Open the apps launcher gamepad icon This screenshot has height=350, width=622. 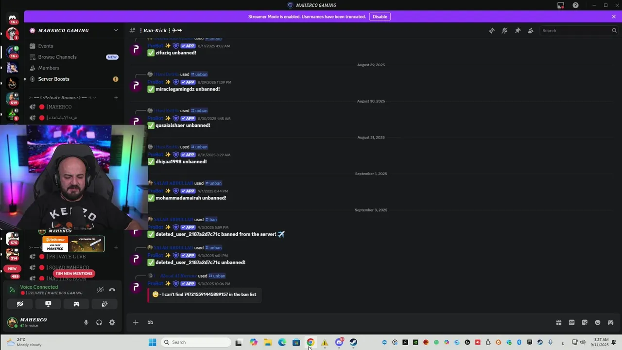point(610,322)
